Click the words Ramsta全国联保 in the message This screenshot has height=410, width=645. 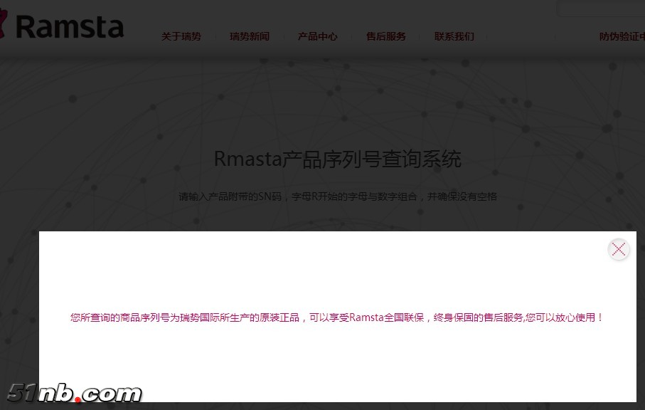[x=388, y=317]
